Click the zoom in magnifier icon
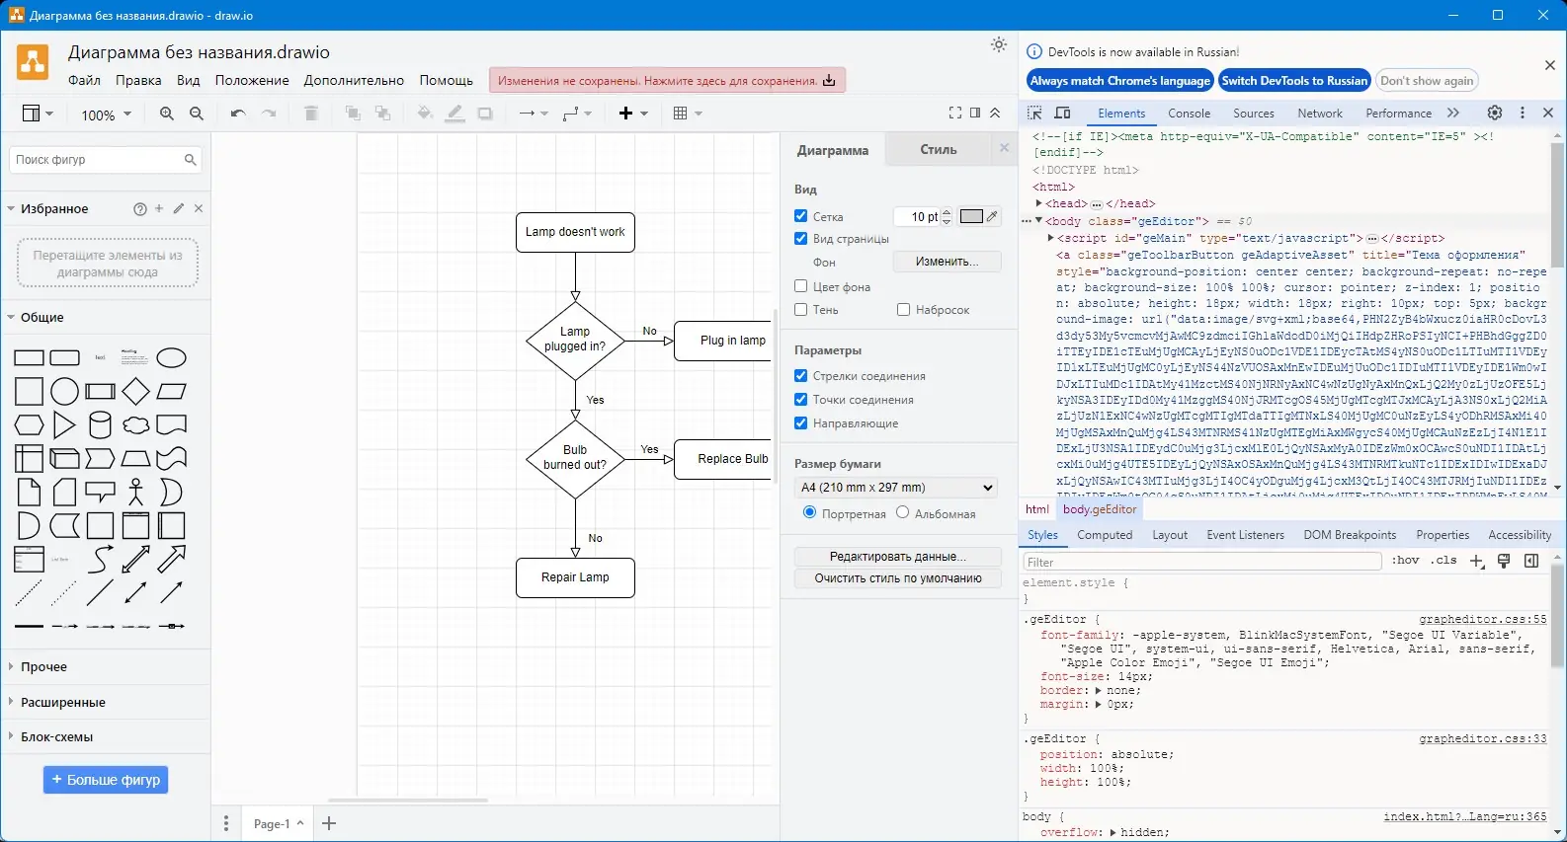Viewport: 1567px width, 842px height. pos(167,114)
